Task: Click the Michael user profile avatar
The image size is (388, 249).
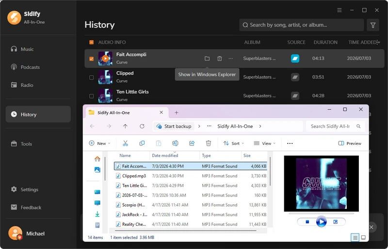Action: click(x=16, y=233)
